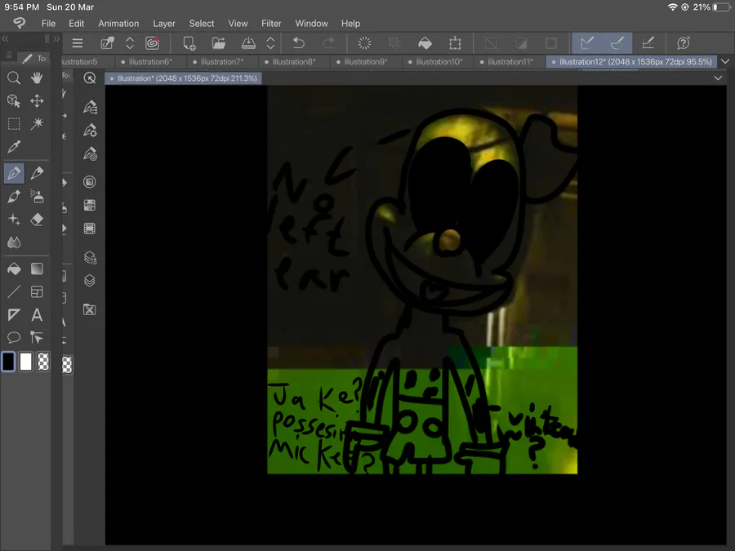Pick the rectangular Selection marquee tool

coord(14,124)
